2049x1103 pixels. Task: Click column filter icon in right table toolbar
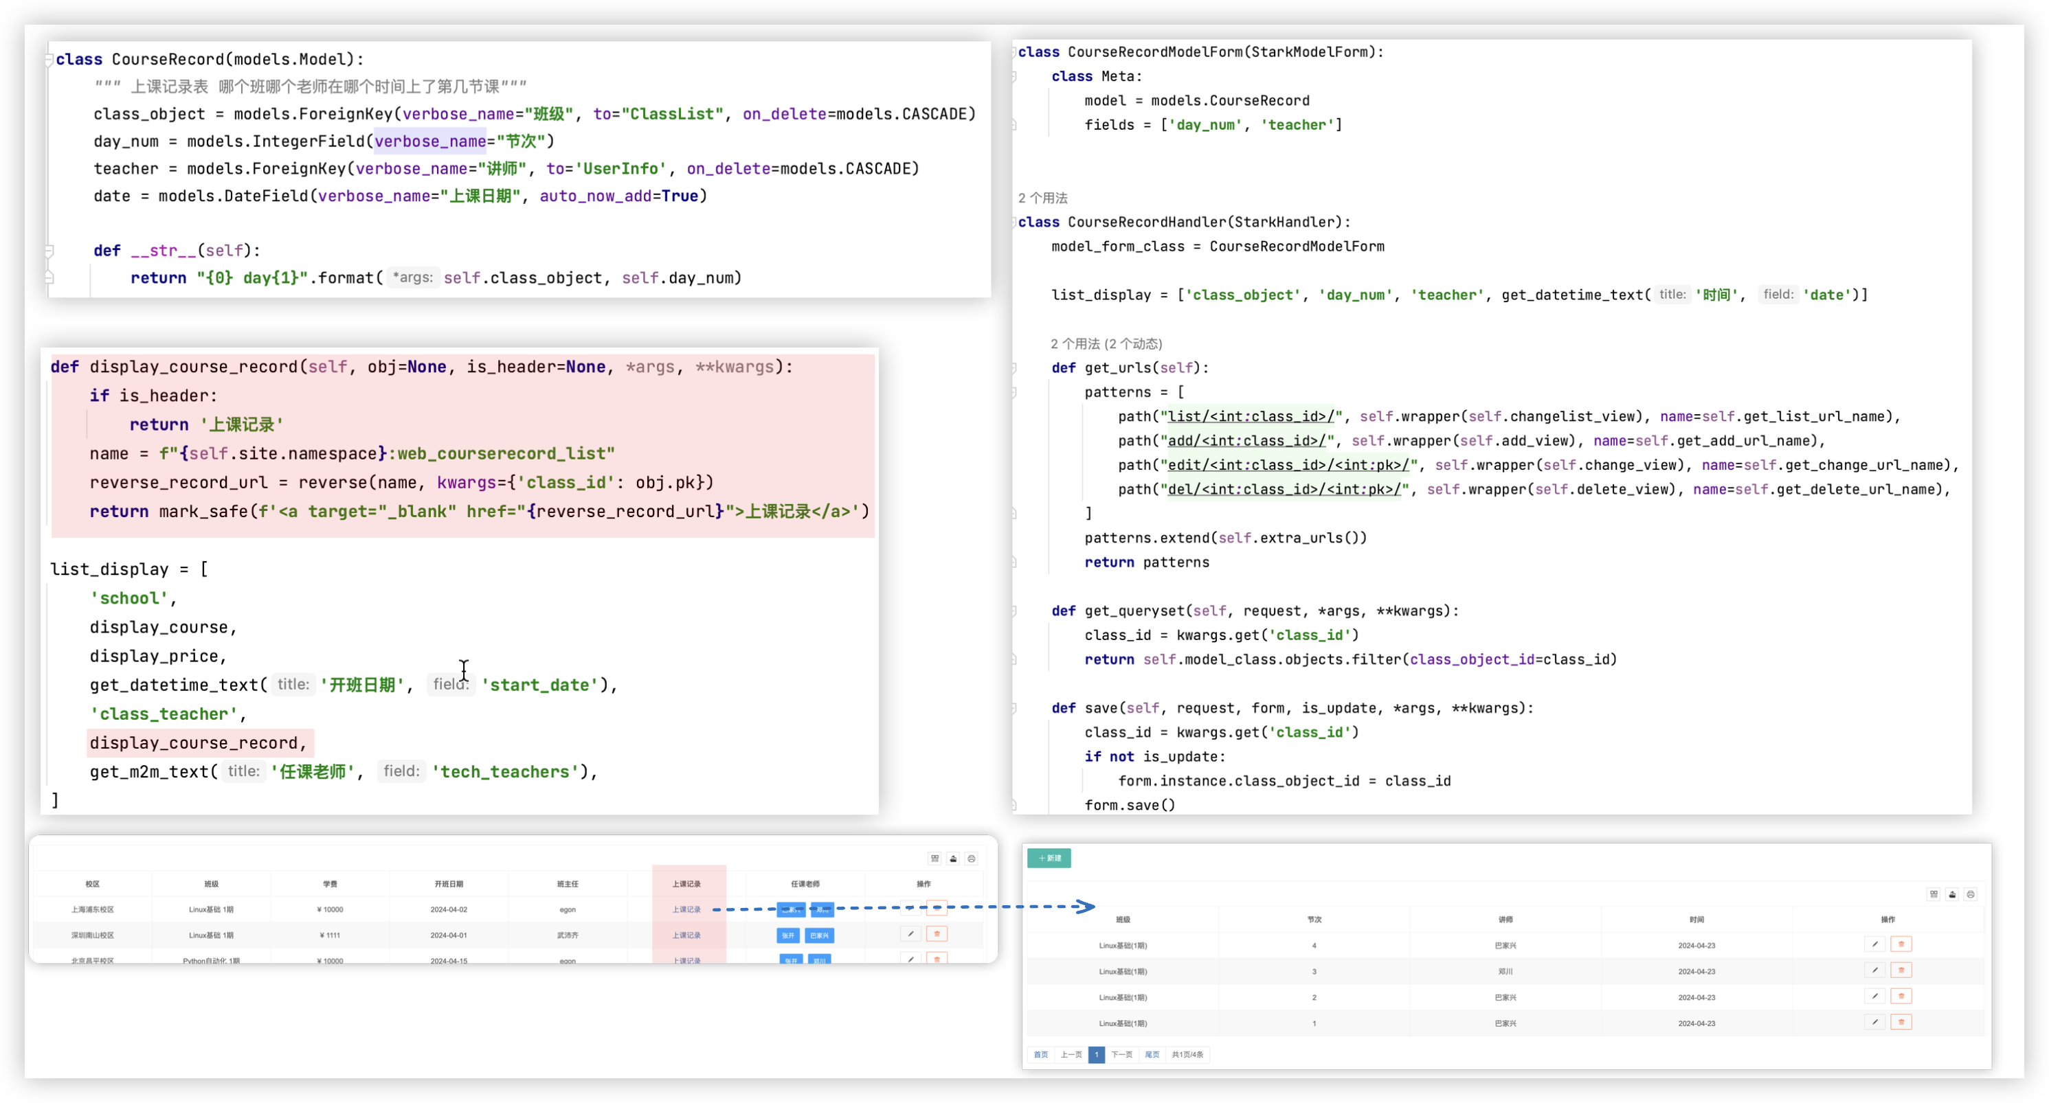tap(1934, 895)
